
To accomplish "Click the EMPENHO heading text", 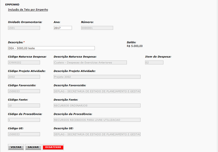I will [x=12, y=5].
